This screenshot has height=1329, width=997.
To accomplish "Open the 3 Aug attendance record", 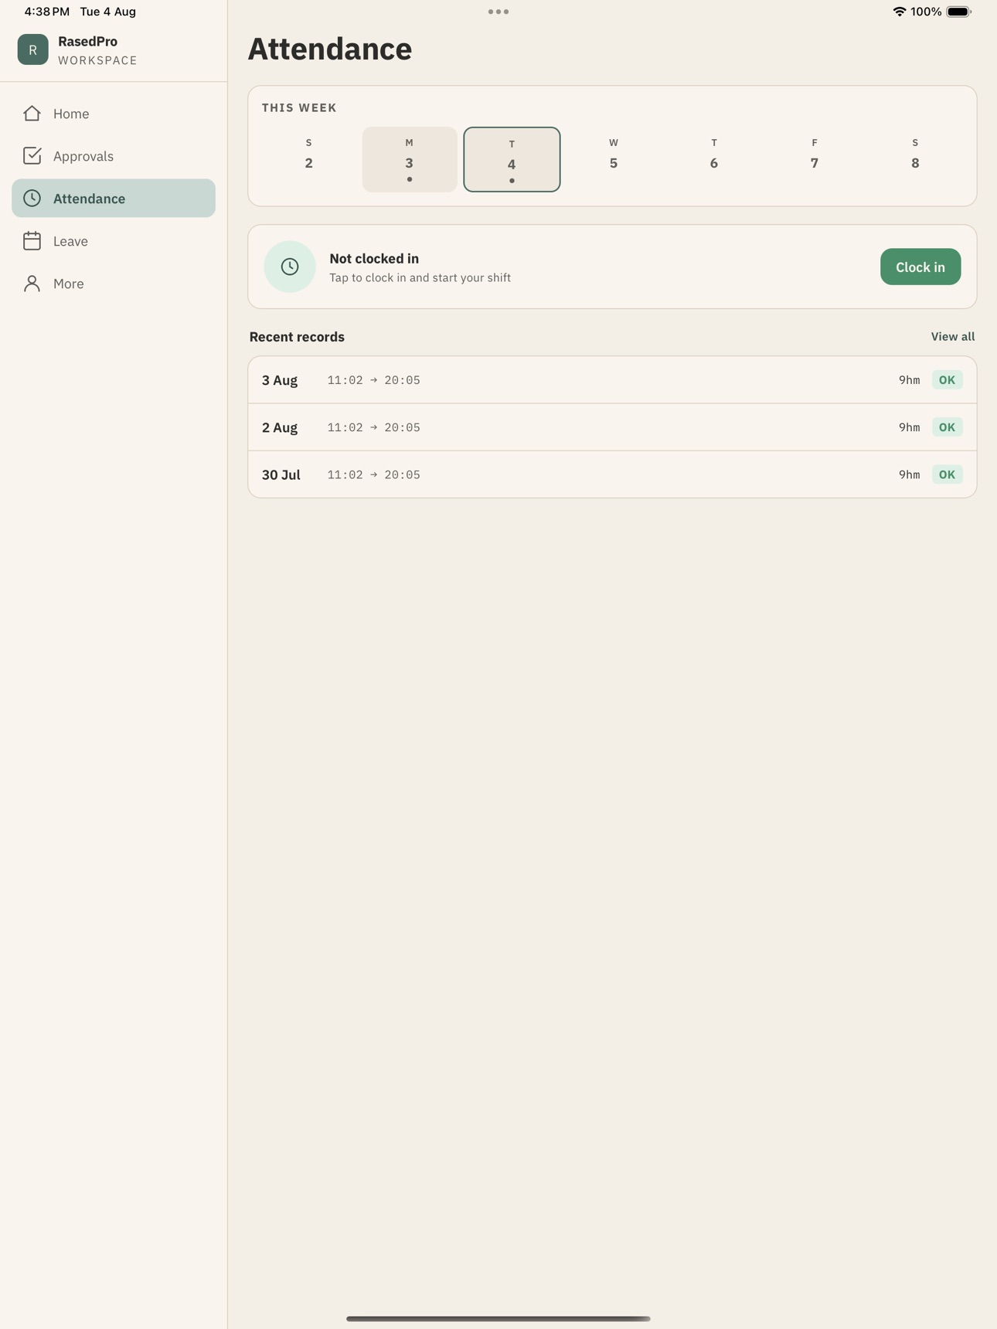I will 612,380.
